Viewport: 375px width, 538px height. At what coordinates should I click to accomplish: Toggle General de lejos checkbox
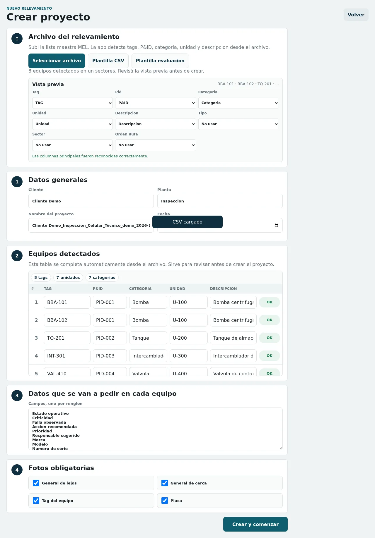coord(36,483)
